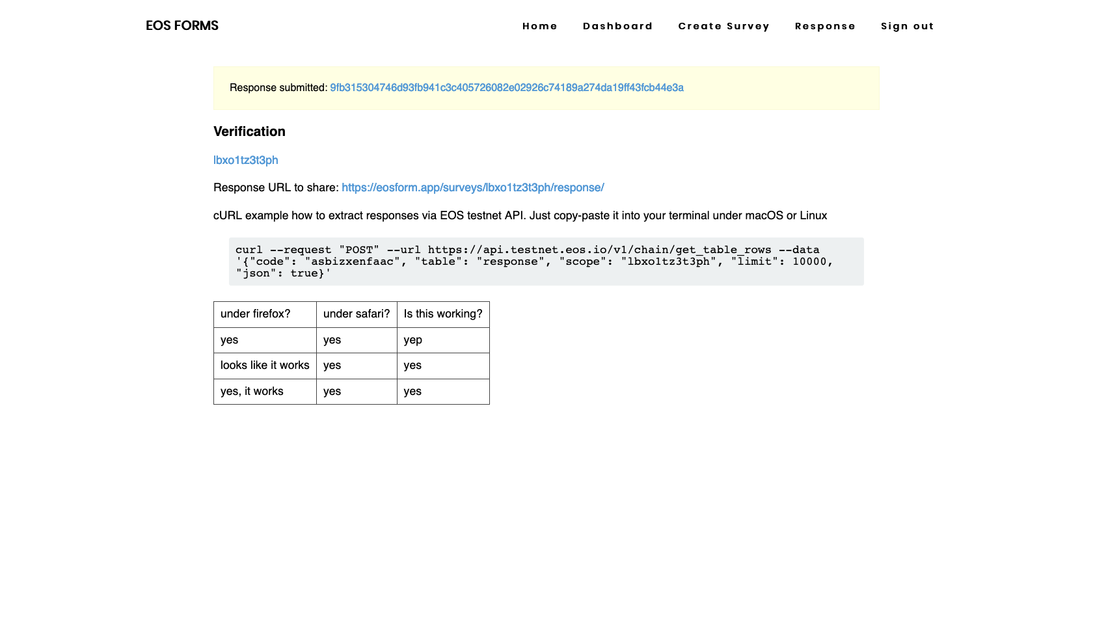Image resolution: width=1093 pixels, height=635 pixels.
Task: Click the 'Response submitted:' label text
Action: click(278, 88)
